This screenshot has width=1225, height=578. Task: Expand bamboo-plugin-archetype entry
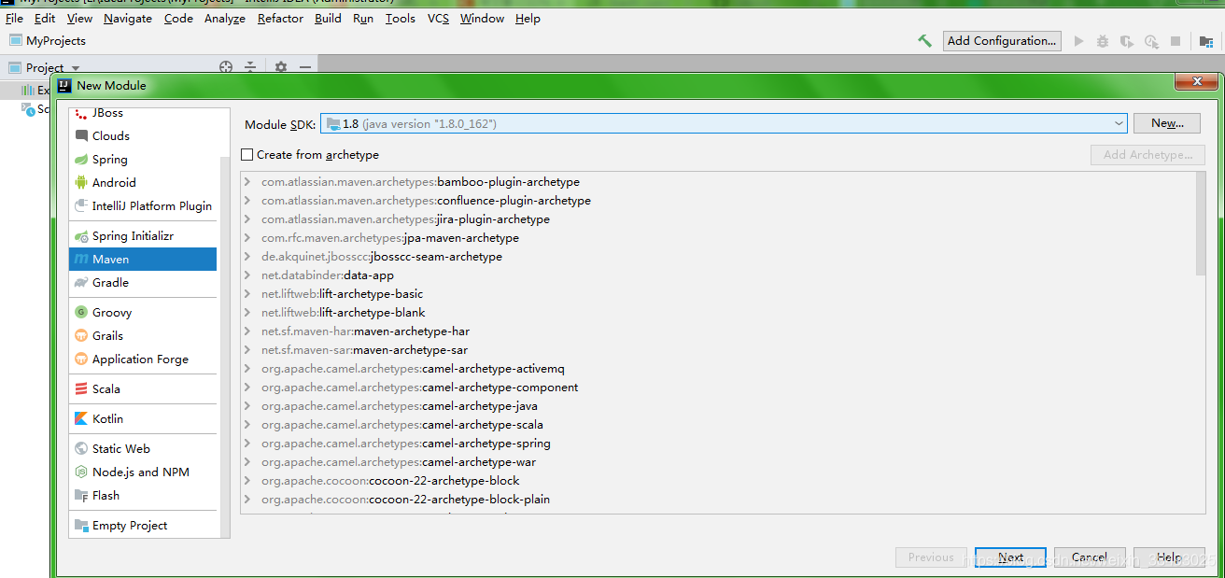[x=247, y=182]
